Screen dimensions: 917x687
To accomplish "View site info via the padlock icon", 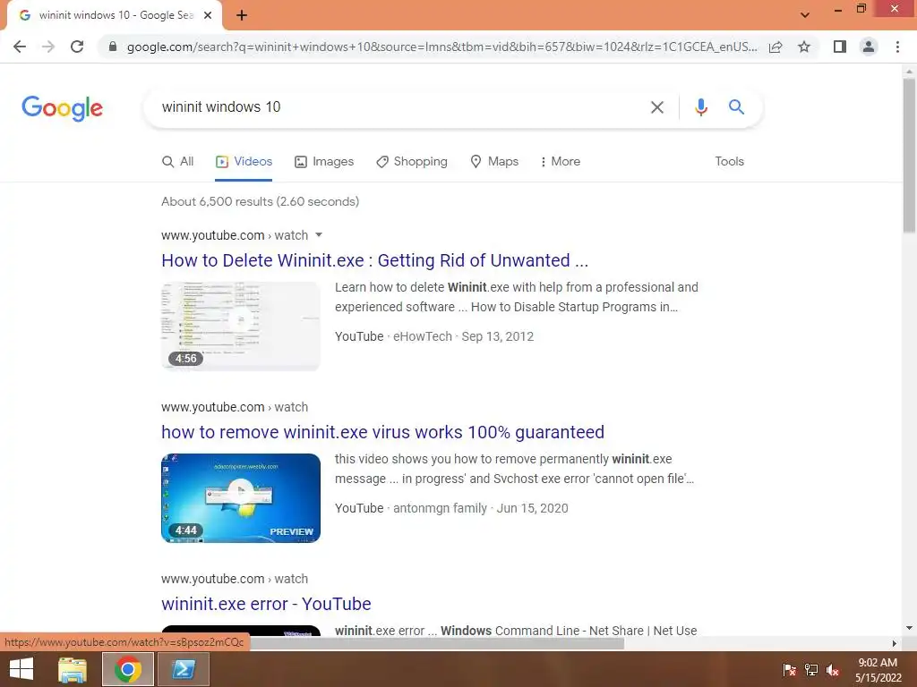I will pos(113,47).
